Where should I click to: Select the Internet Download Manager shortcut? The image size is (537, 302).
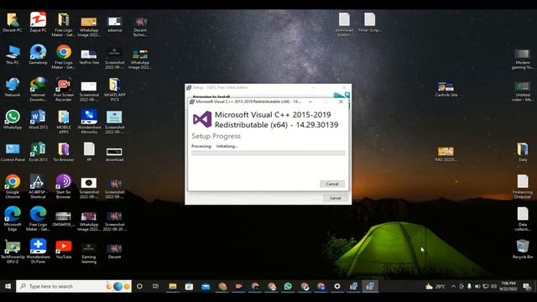click(x=38, y=90)
